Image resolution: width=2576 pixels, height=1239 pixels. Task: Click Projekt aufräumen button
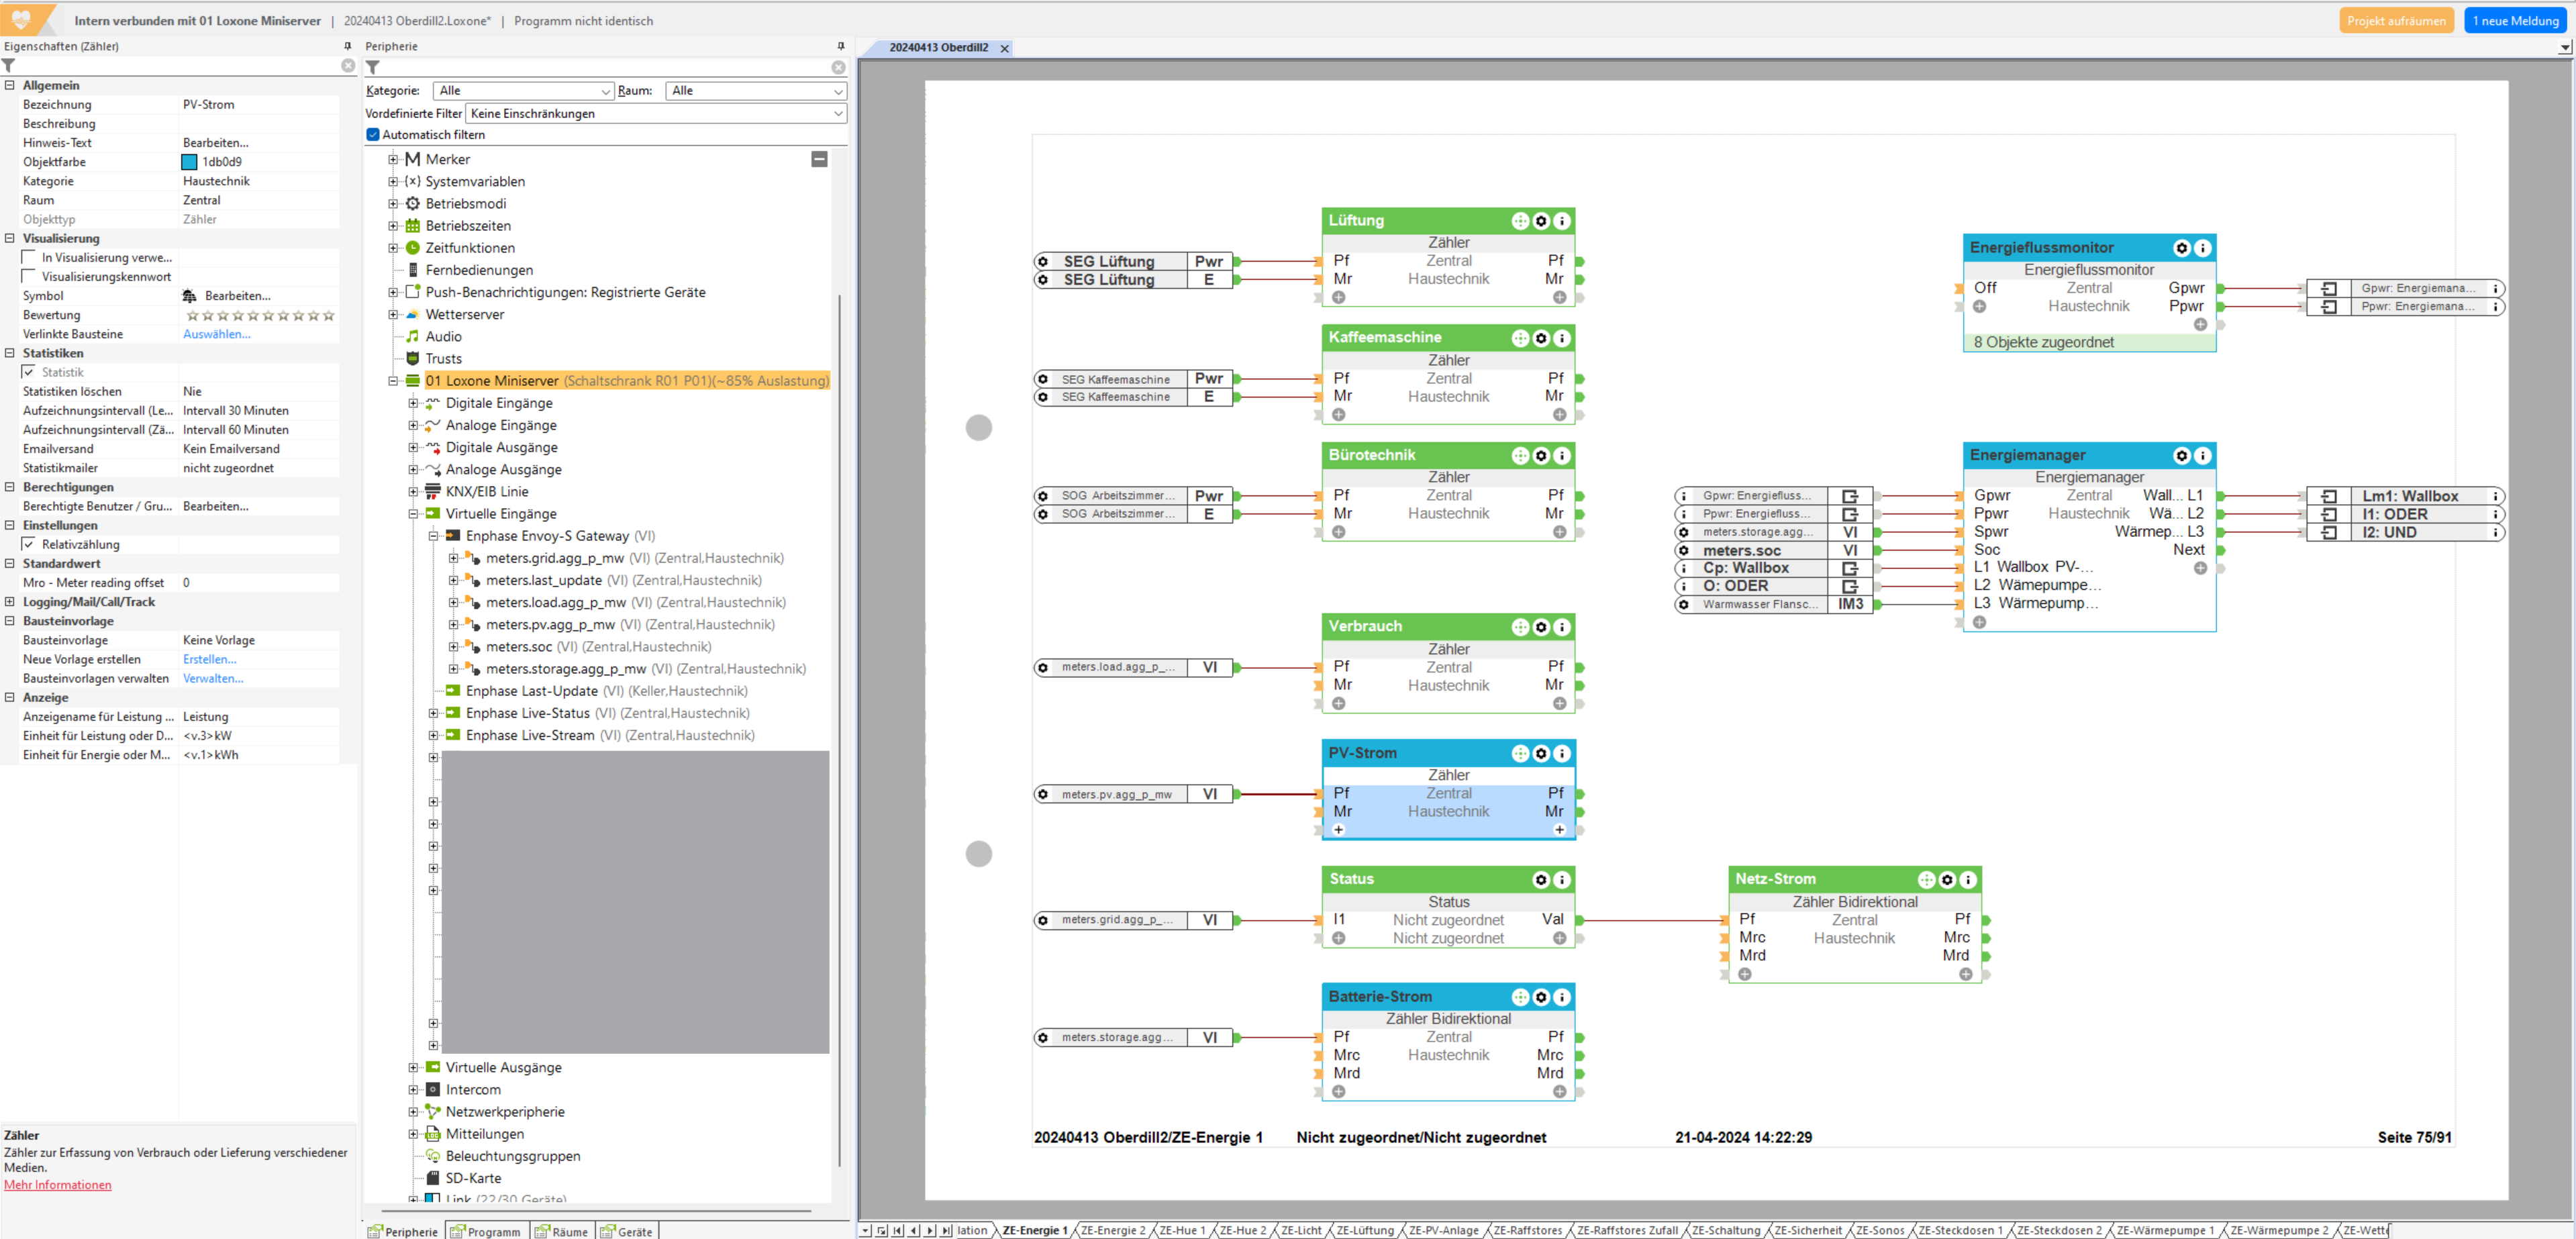coord(2396,20)
